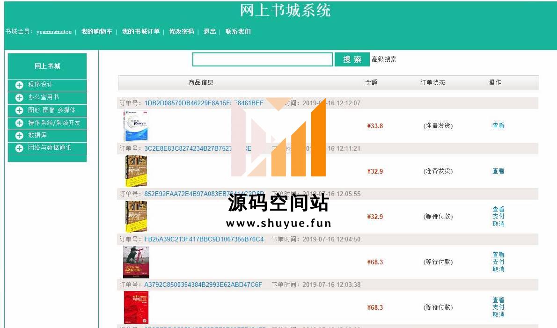Click the JavaScript book cover thumbnail
Viewport: 557px width, 328px height.
click(x=136, y=262)
